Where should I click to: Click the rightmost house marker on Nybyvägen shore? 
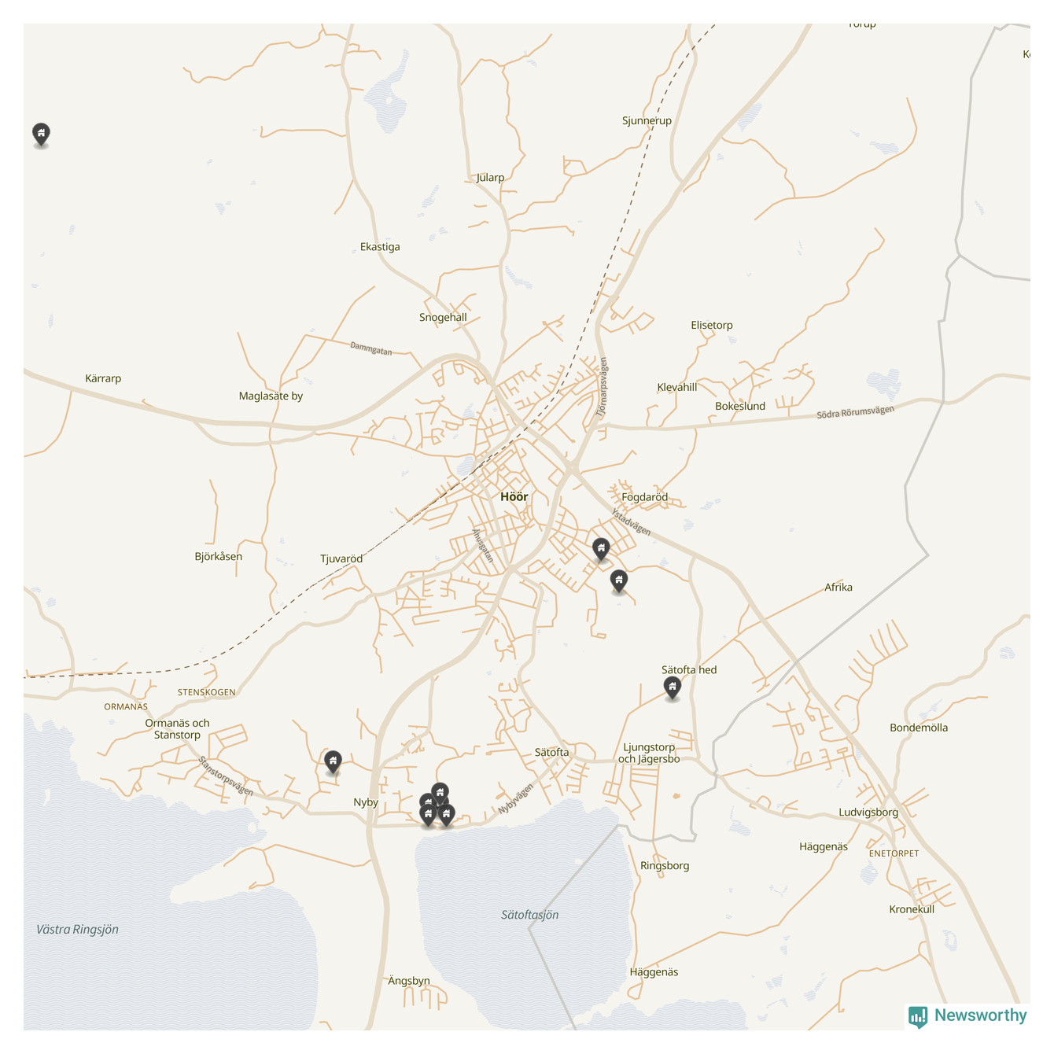coord(446,815)
